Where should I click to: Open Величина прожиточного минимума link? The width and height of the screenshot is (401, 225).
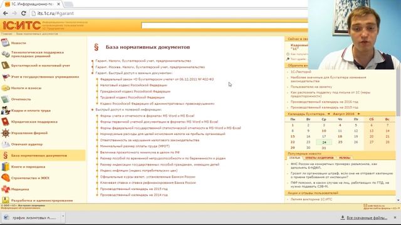pos(140,152)
